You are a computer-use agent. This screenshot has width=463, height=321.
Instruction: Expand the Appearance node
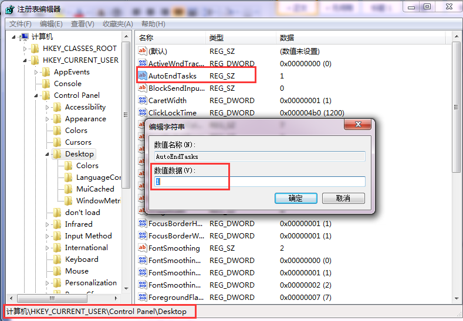(48, 119)
